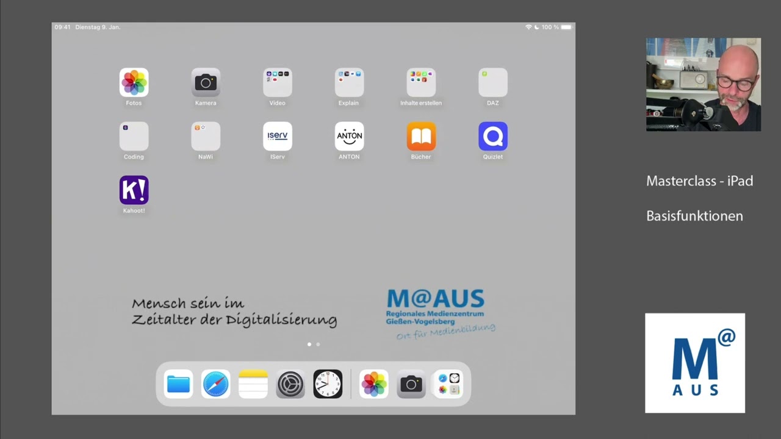Open the Explain folder
This screenshot has height=439, width=781.
[x=349, y=82]
